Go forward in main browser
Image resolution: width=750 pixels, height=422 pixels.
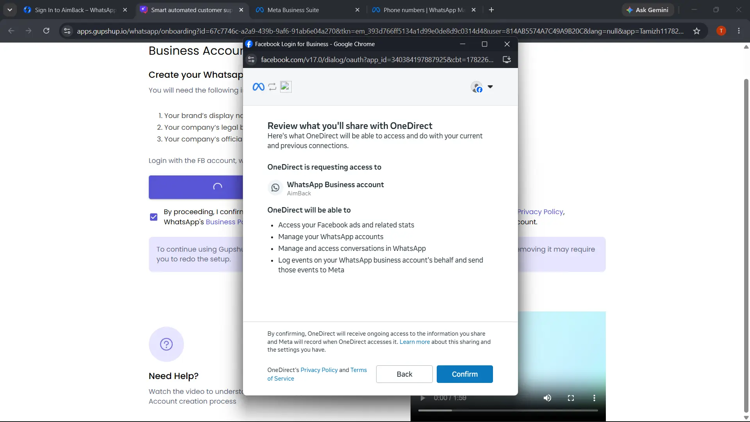(x=29, y=31)
